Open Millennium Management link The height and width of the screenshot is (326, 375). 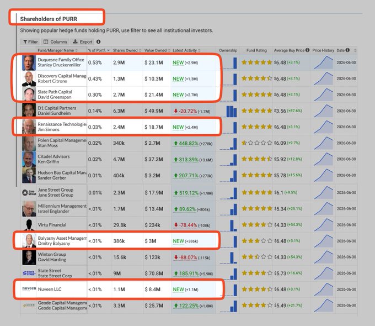tap(62, 206)
